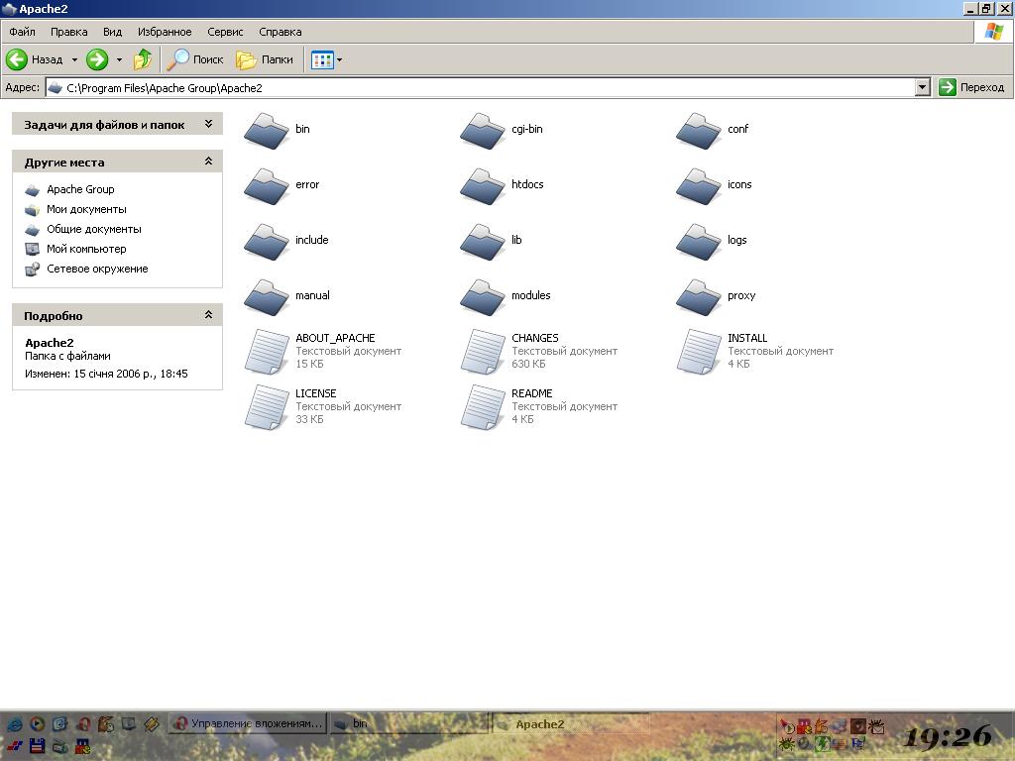Collapse the Подробно details panel

point(208,315)
